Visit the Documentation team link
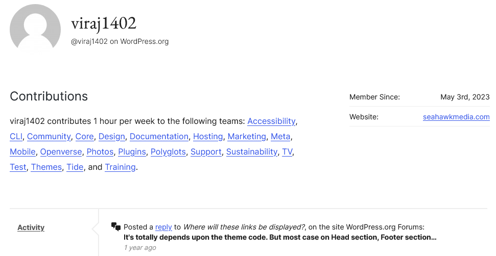 pos(159,136)
